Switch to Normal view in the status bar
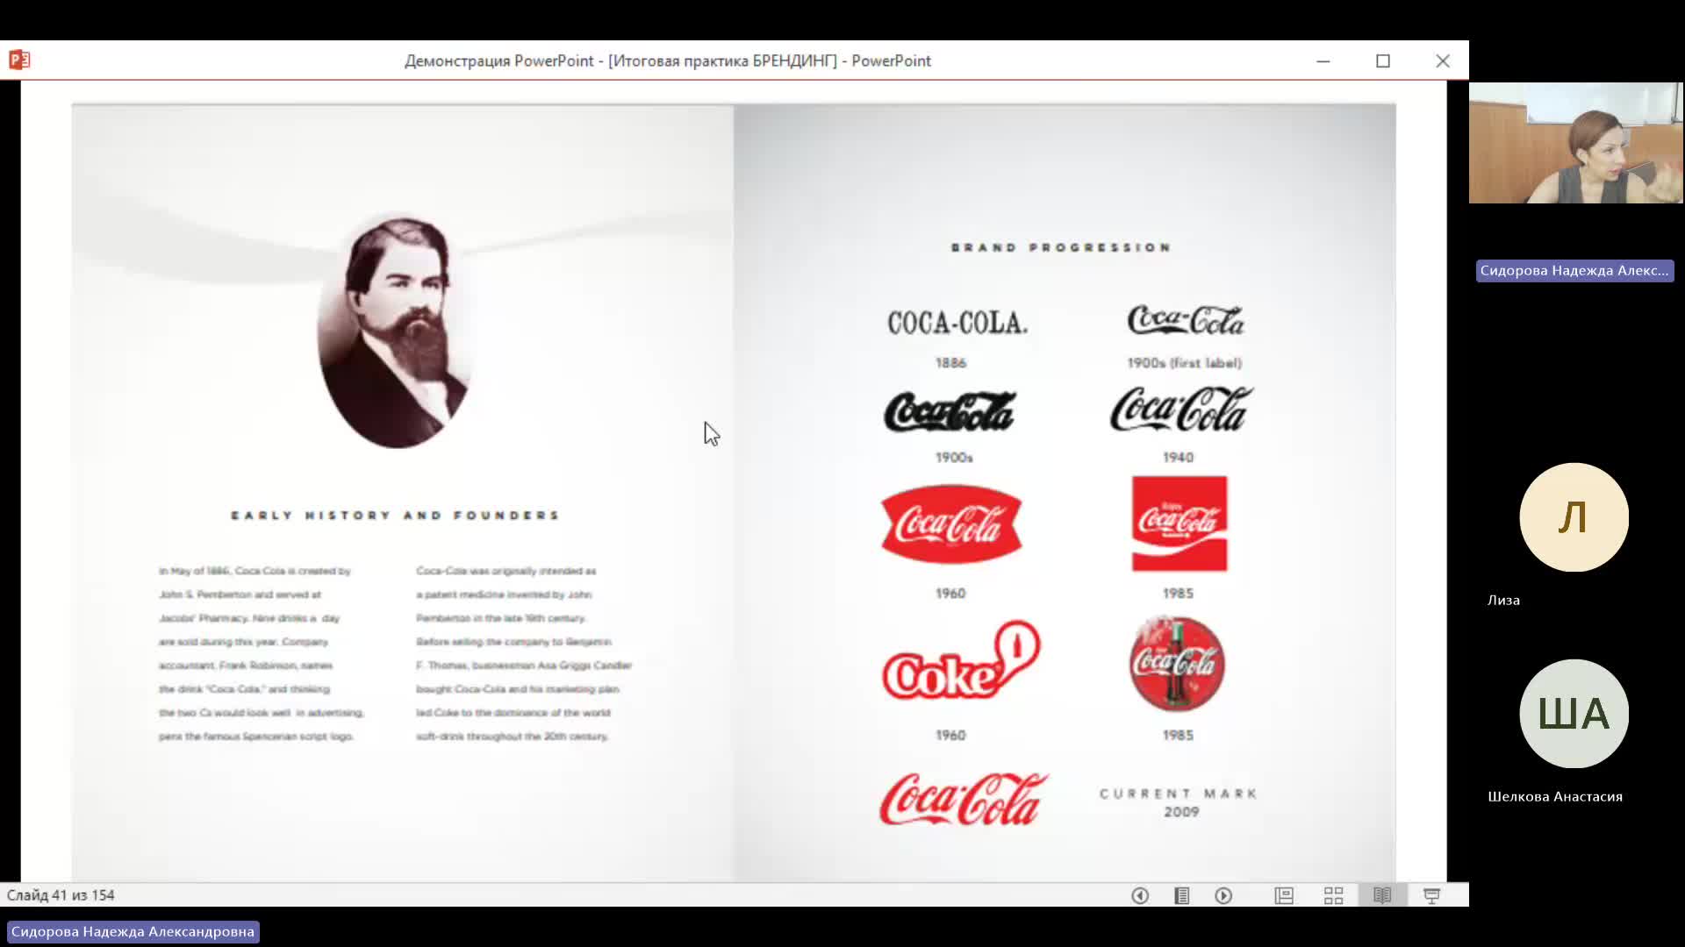The width and height of the screenshot is (1685, 947). tap(1284, 895)
